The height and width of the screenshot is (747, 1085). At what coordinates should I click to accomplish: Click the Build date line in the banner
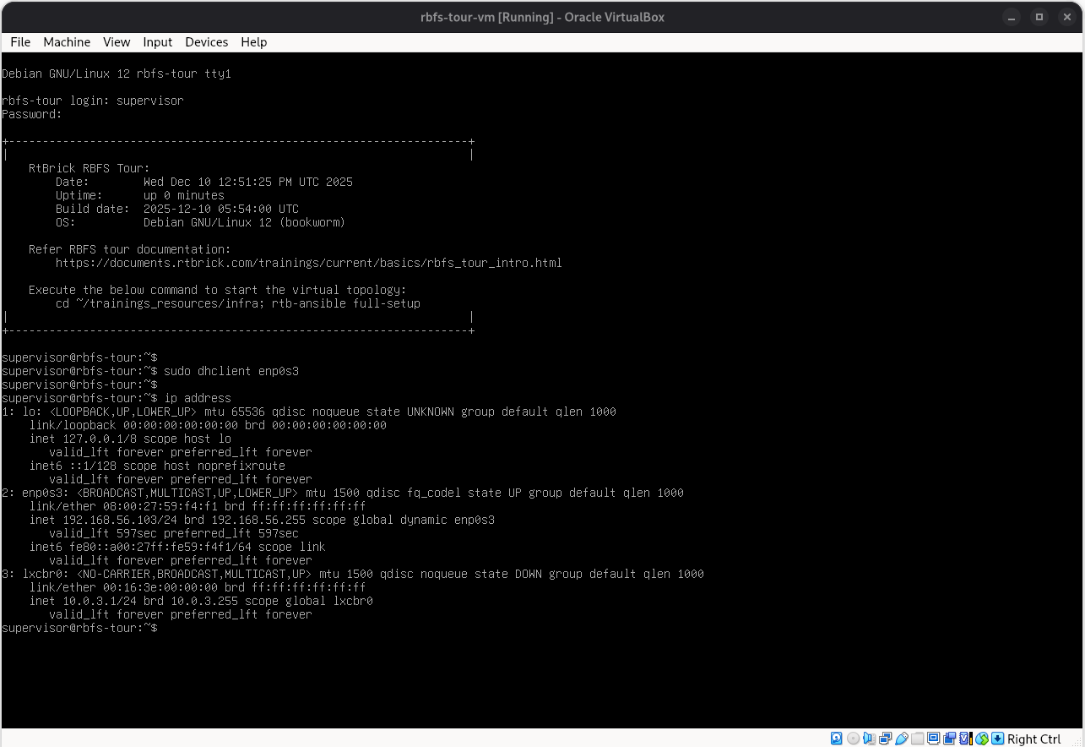(x=177, y=209)
